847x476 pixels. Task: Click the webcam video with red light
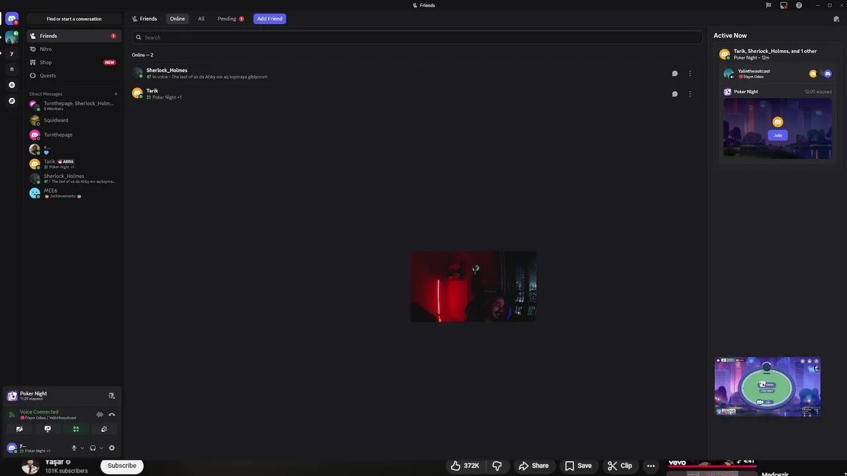tap(473, 286)
